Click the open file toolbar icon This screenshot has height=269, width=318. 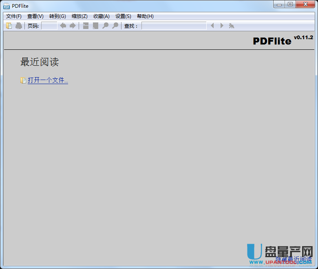click(9, 26)
